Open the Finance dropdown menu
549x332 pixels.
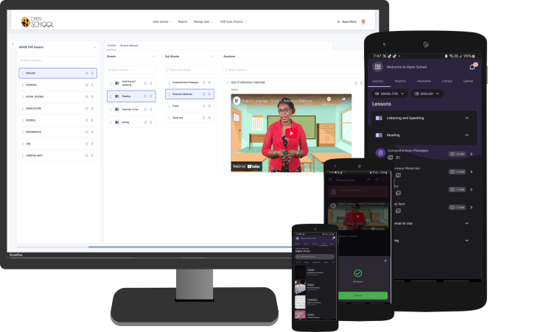pyautogui.click(x=233, y=21)
